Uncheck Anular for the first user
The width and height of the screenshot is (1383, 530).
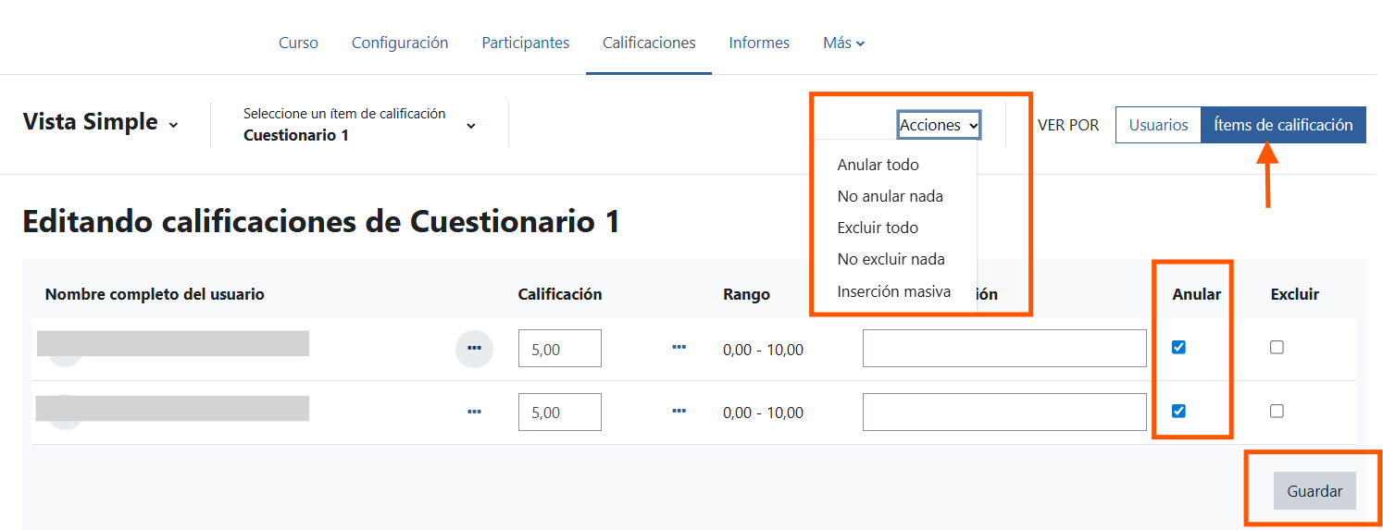(x=1178, y=348)
